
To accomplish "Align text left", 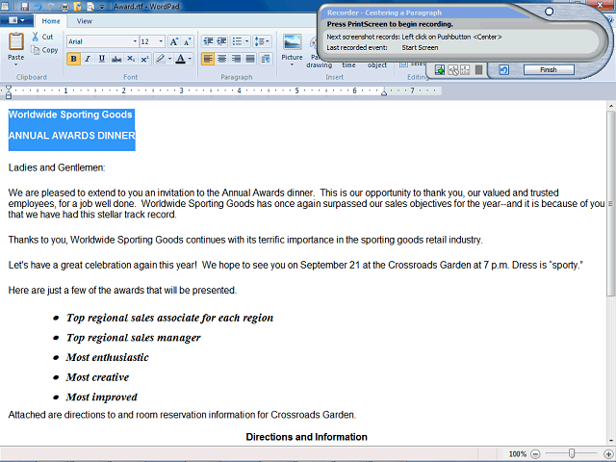I will point(208,59).
